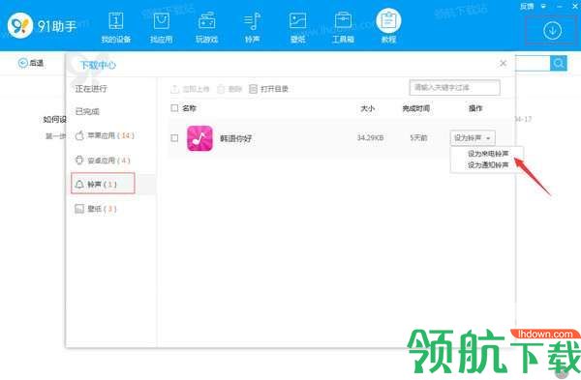This screenshot has width=581, height=380.
Task: Click the 删除 delete toolbar button
Action: pos(229,89)
